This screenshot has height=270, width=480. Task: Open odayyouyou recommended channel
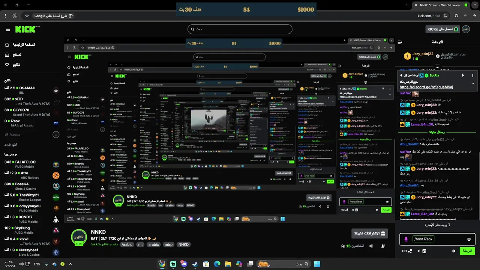32,208
